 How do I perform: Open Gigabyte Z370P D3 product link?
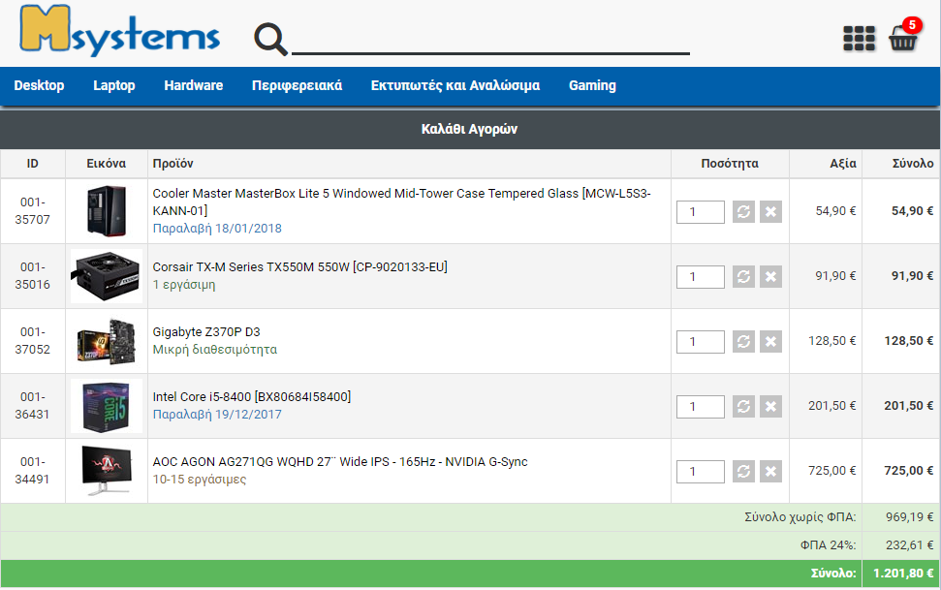click(x=206, y=332)
